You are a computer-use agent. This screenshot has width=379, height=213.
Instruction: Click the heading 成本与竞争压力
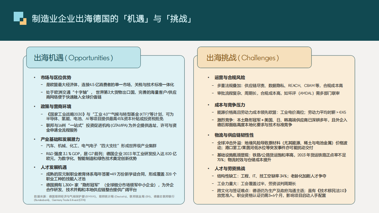[230, 105]
